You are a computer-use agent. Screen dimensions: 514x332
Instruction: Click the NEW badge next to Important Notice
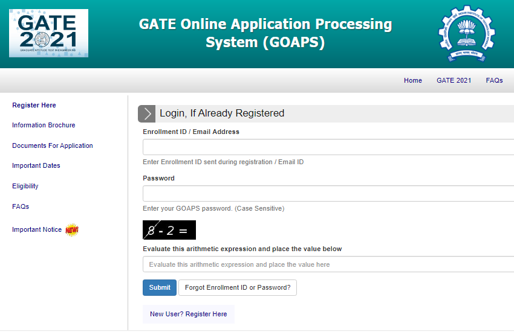(x=72, y=230)
